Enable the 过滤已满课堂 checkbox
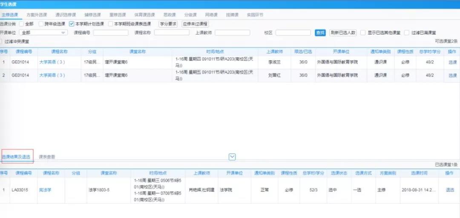This screenshot has height=218, width=460. click(x=407, y=33)
